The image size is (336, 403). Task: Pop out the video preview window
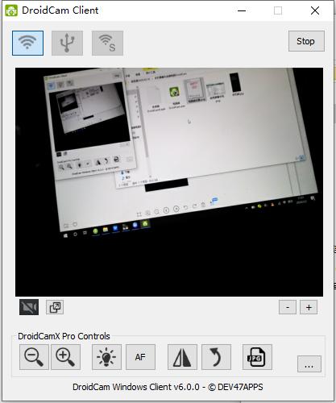55,307
